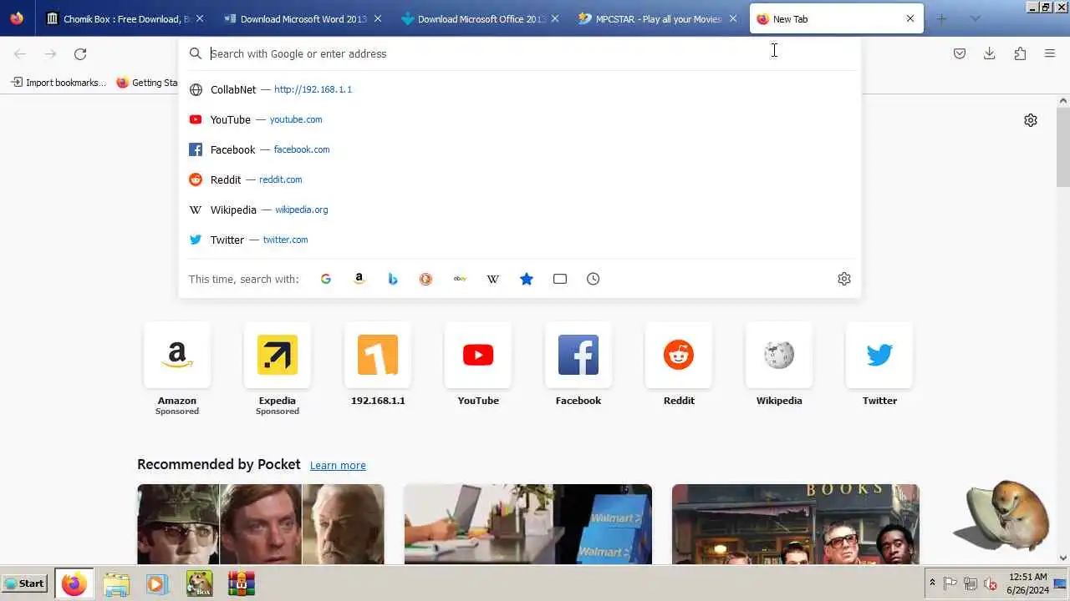This screenshot has height=601, width=1070.
Task: Focus the address search field
Action: pyautogui.click(x=518, y=53)
